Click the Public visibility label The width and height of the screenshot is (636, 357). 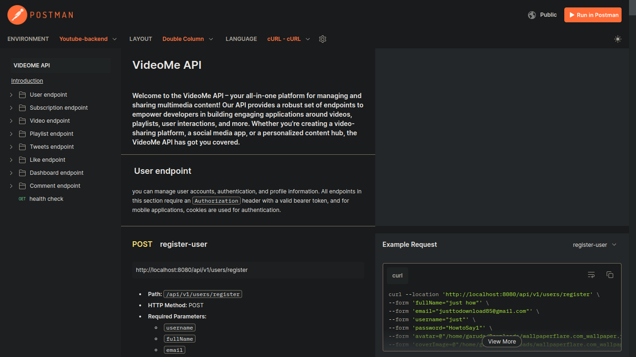[x=548, y=15]
